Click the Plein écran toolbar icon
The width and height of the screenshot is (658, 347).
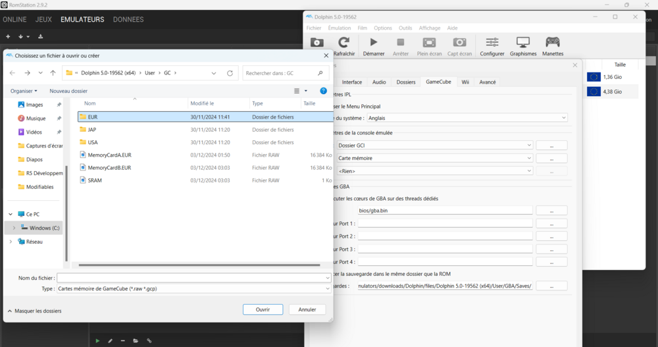[x=429, y=43]
